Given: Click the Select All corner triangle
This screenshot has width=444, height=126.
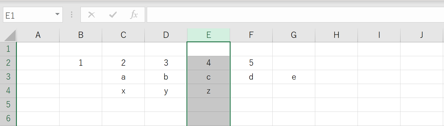Looking at the screenshot, I should click(10, 35).
